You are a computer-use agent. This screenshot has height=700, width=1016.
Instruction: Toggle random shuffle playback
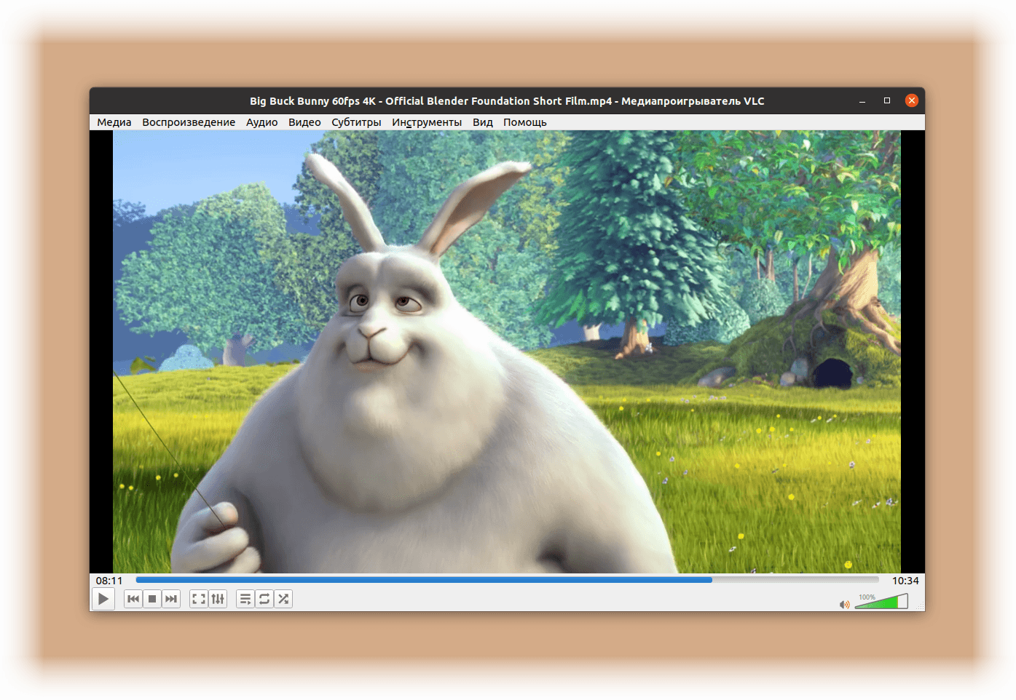point(283,599)
